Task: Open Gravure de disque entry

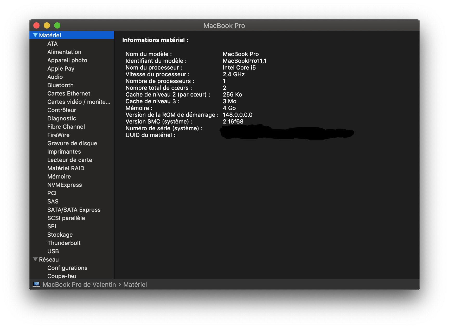Action: pos(72,143)
